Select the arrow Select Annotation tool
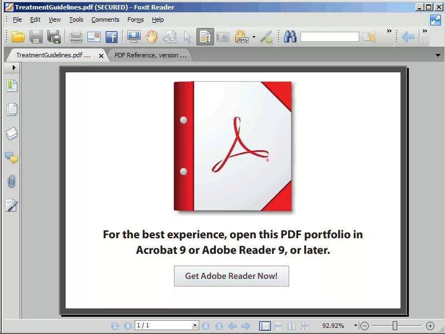 [x=187, y=37]
